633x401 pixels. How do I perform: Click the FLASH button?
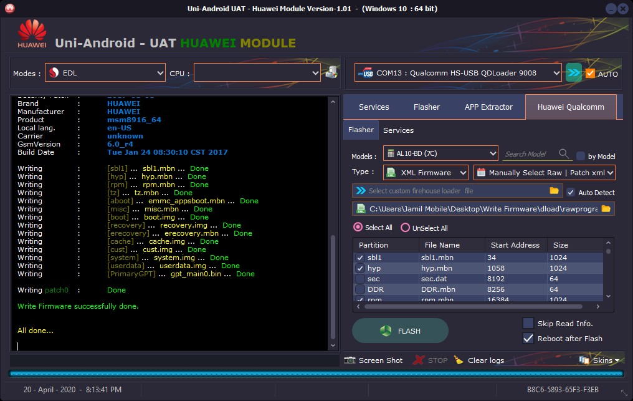pyautogui.click(x=400, y=331)
